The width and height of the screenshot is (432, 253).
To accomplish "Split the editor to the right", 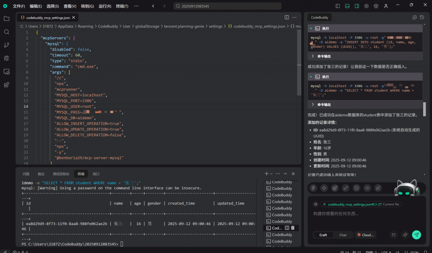I will pos(287,17).
